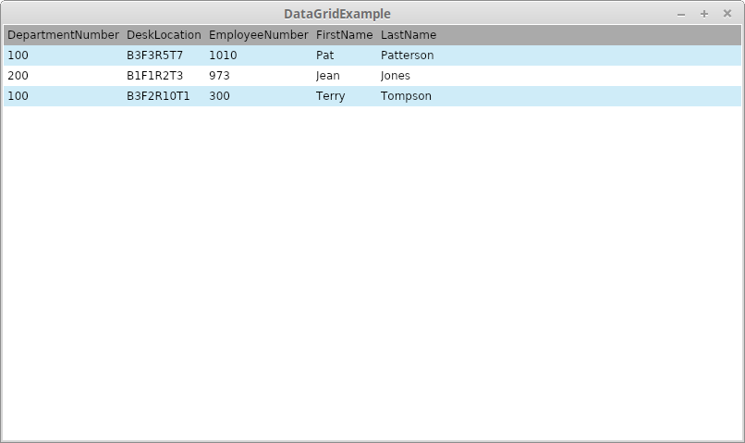The height and width of the screenshot is (443, 745).
Task: Click the B1F1R2T3 desk location cell
Action: click(x=154, y=76)
